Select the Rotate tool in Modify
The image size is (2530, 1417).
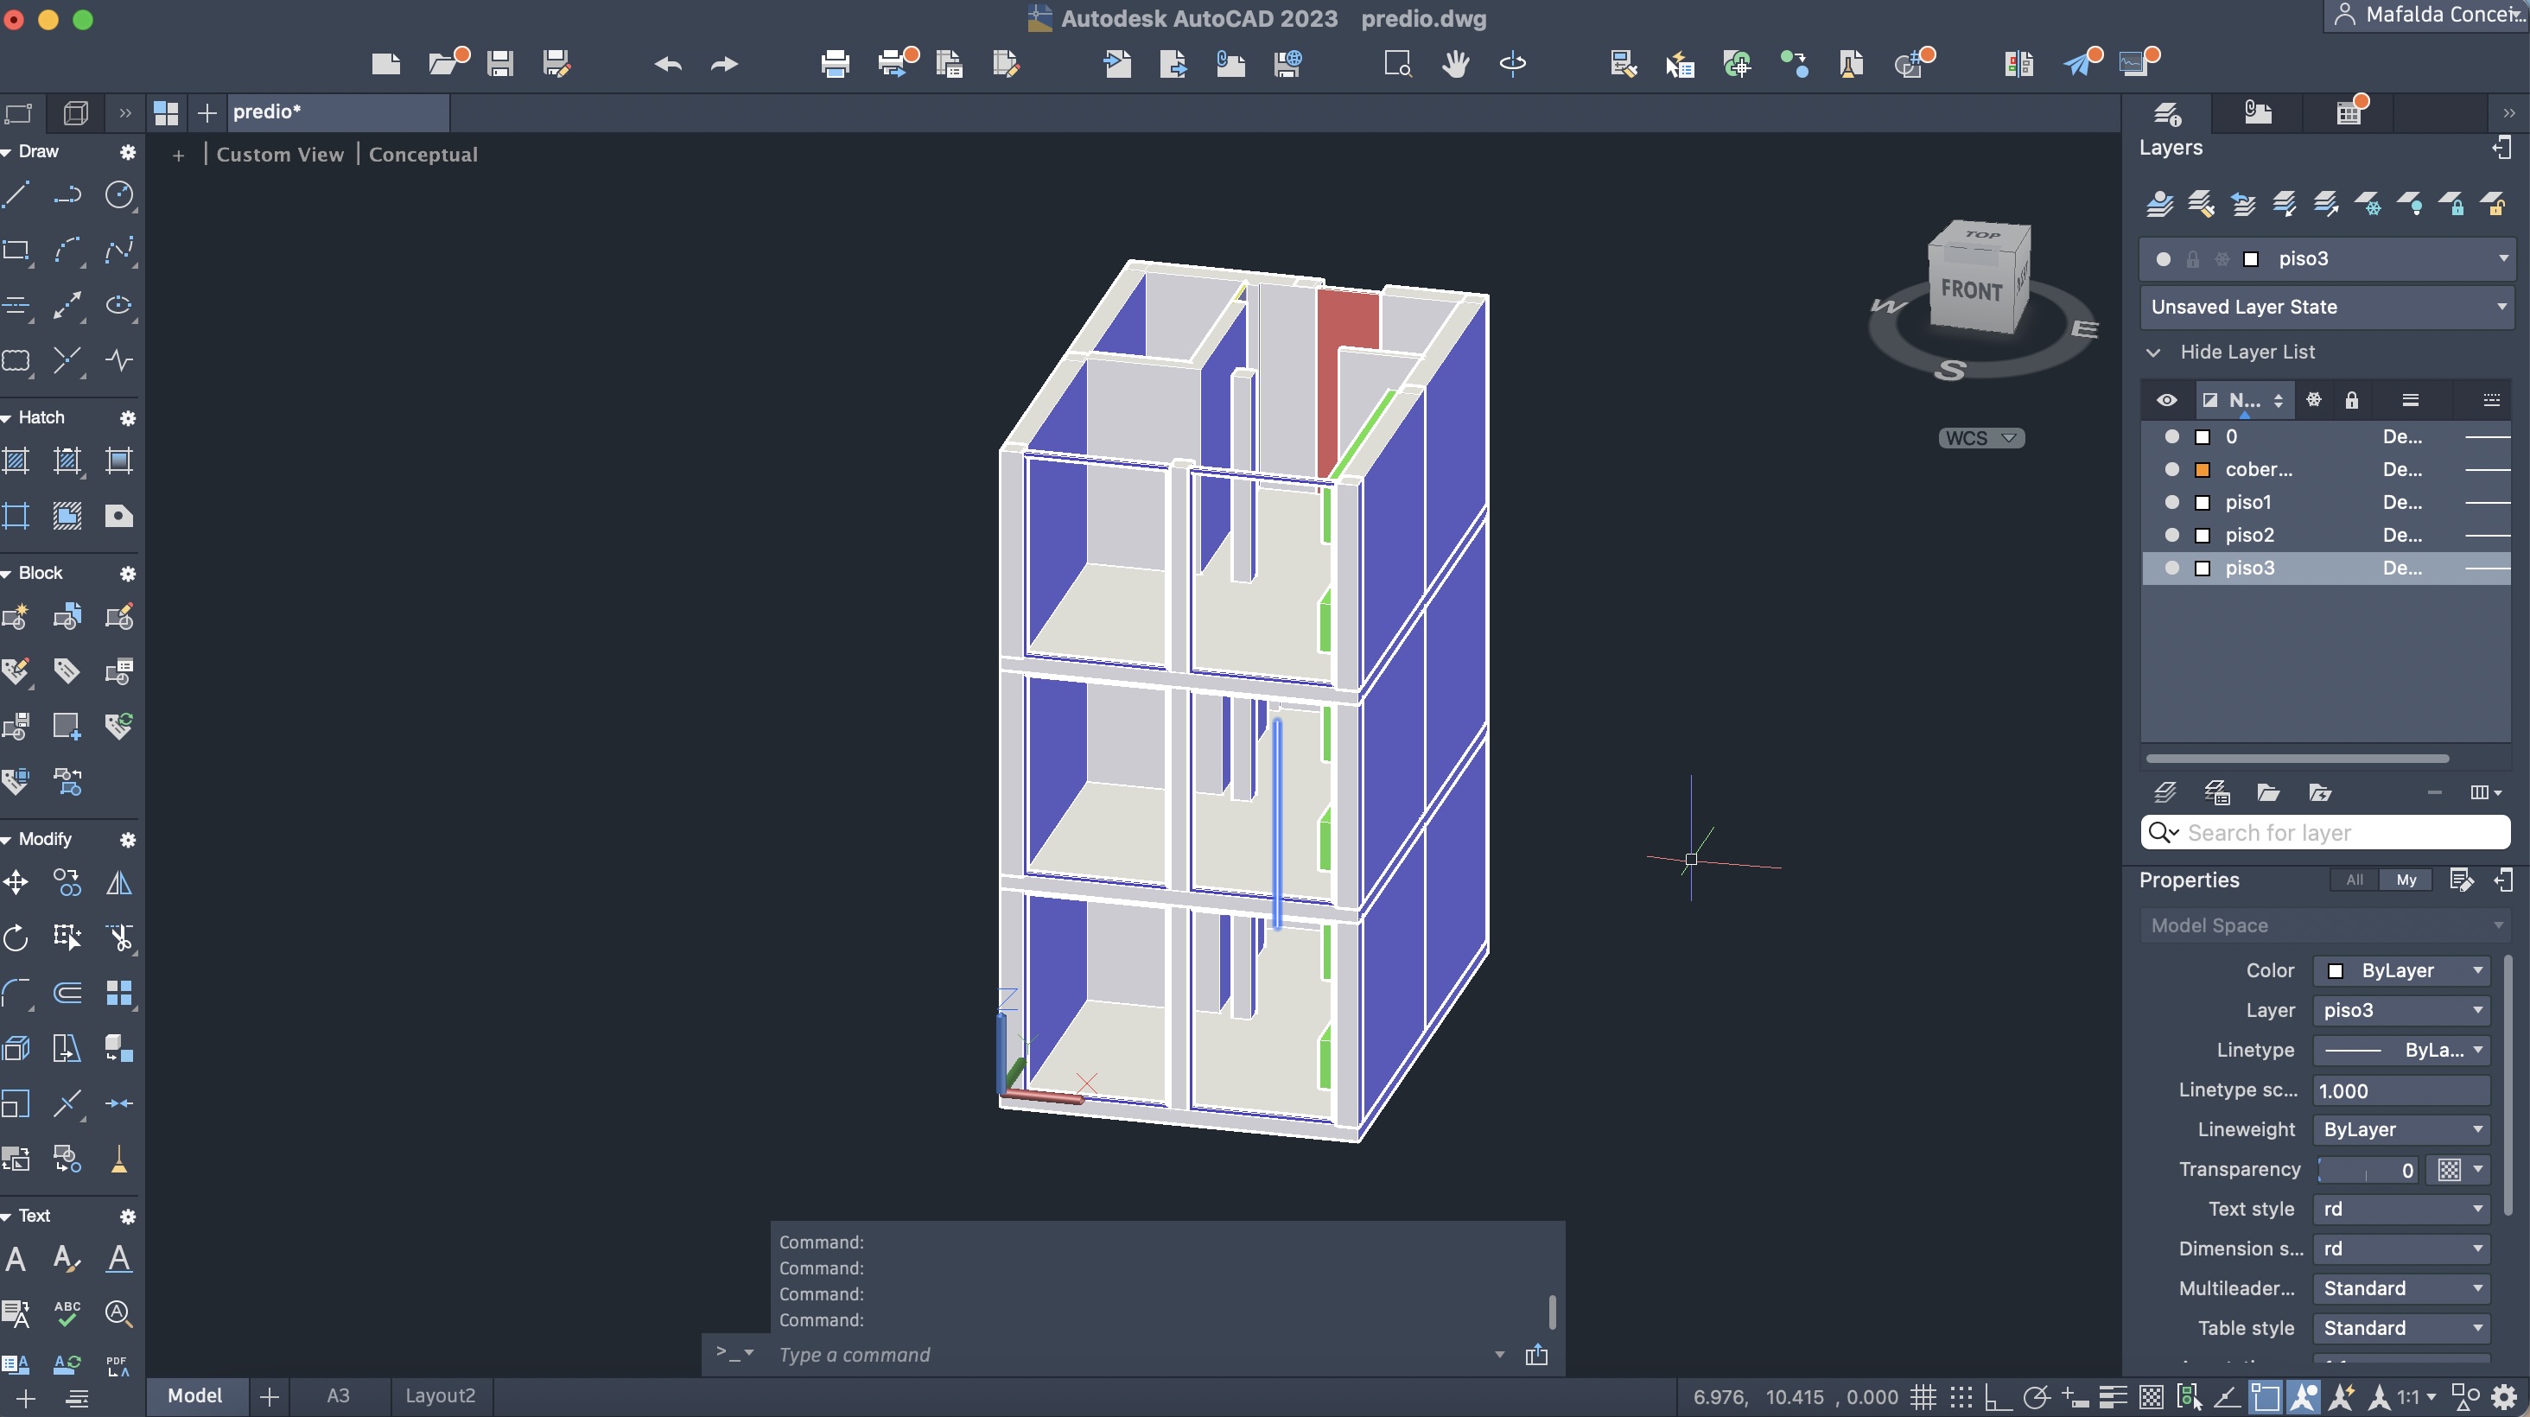coord(16,937)
